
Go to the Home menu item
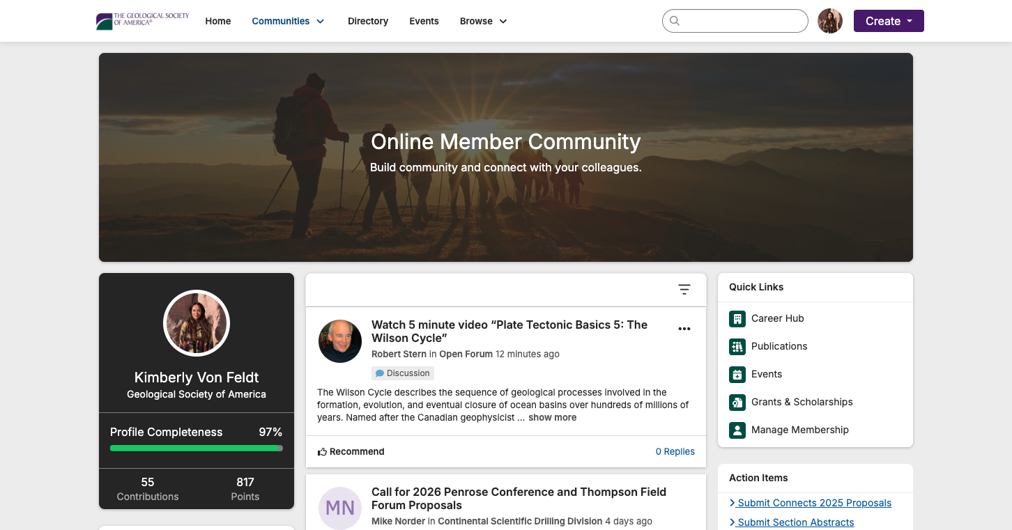coord(218,21)
